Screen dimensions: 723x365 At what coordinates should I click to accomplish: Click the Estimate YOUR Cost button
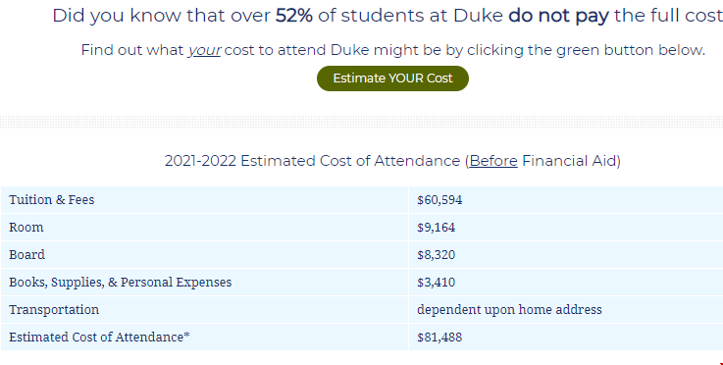click(392, 78)
